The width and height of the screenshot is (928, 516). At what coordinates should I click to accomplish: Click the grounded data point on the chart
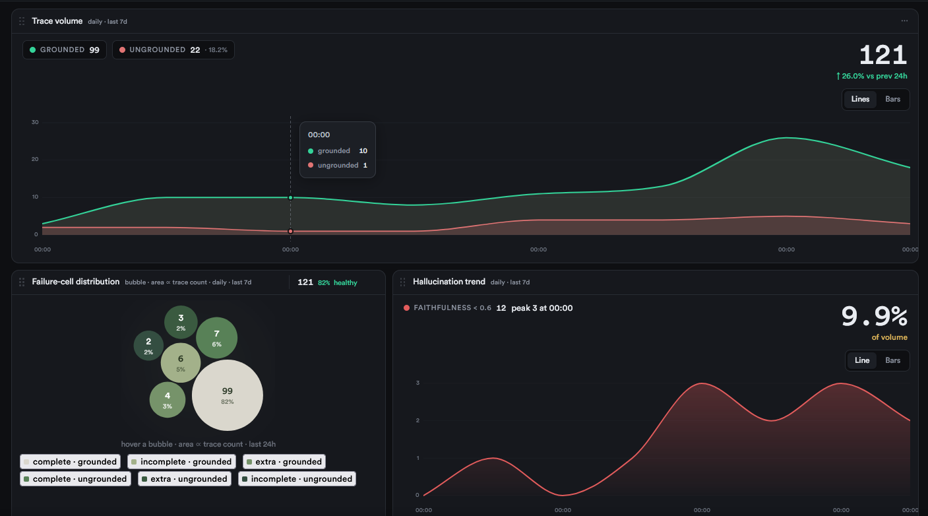click(290, 197)
